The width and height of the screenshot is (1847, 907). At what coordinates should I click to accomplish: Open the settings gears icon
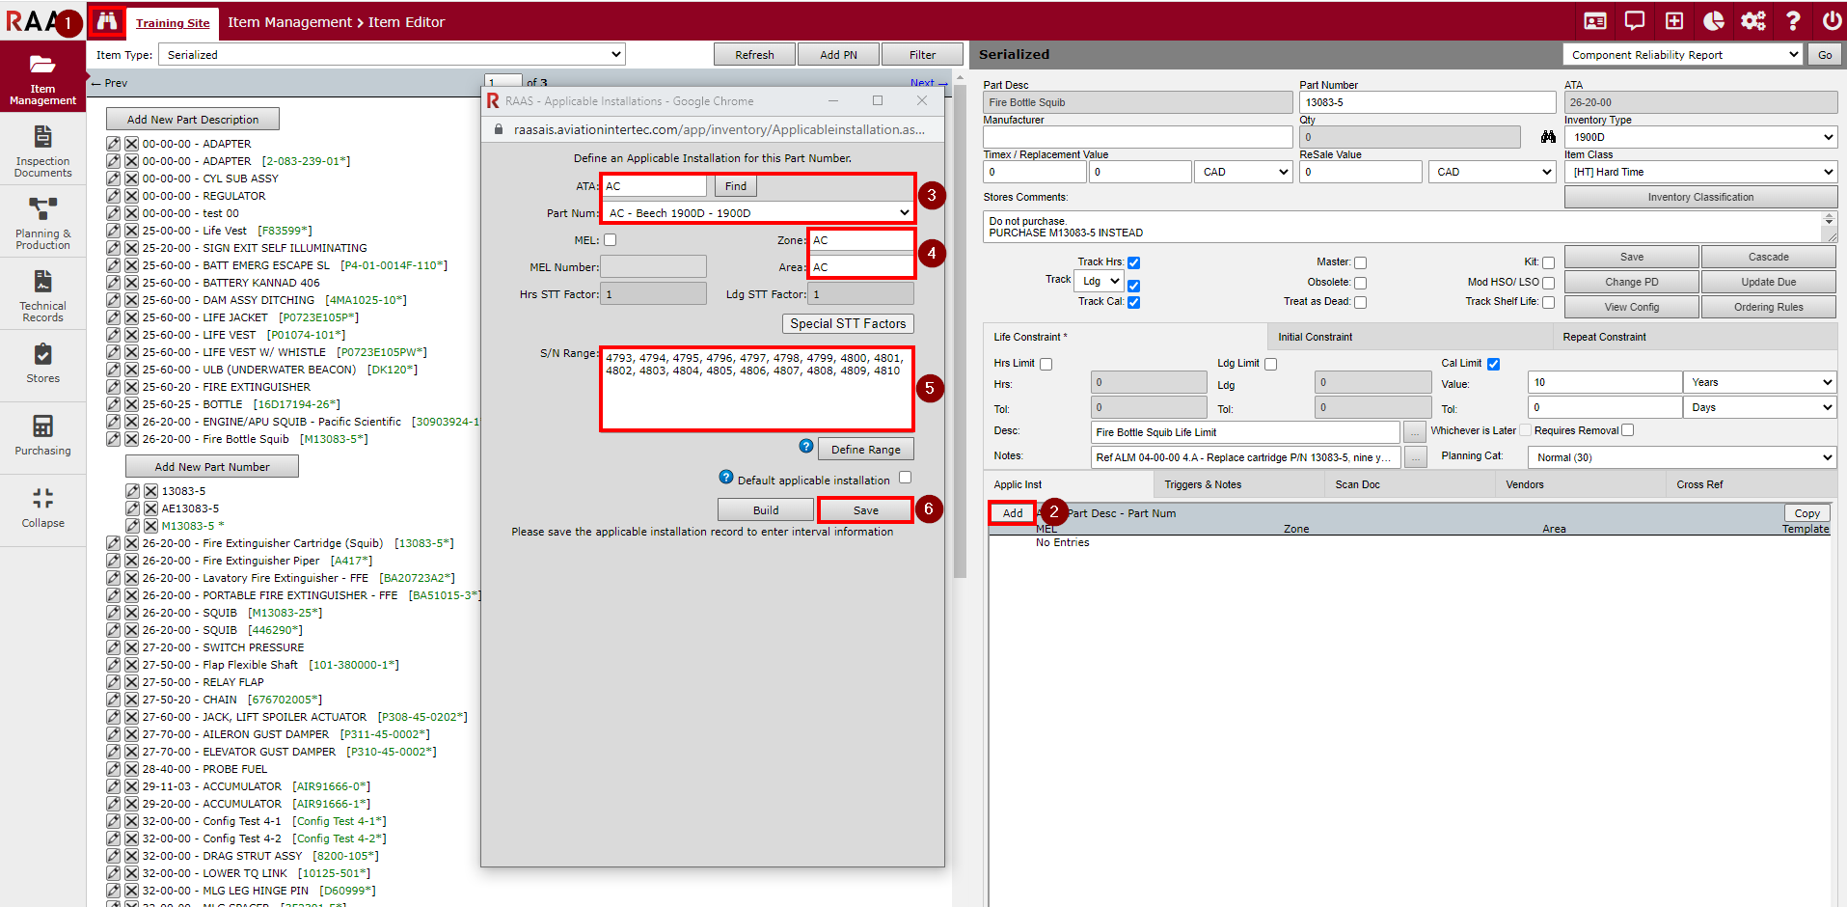1753,21
